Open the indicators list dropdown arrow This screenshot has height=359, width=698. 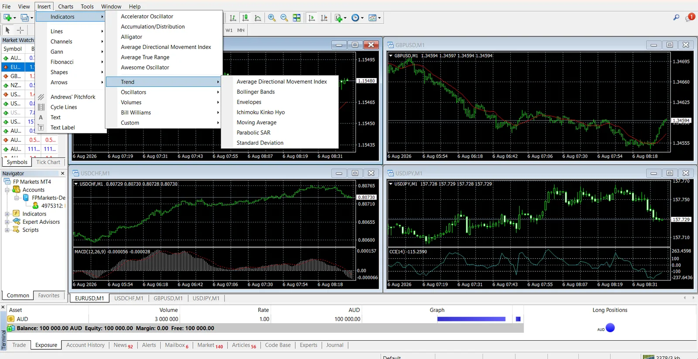pyautogui.click(x=345, y=18)
